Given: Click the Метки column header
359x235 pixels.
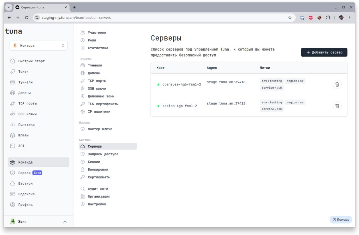Looking at the screenshot, I should coord(265,68).
